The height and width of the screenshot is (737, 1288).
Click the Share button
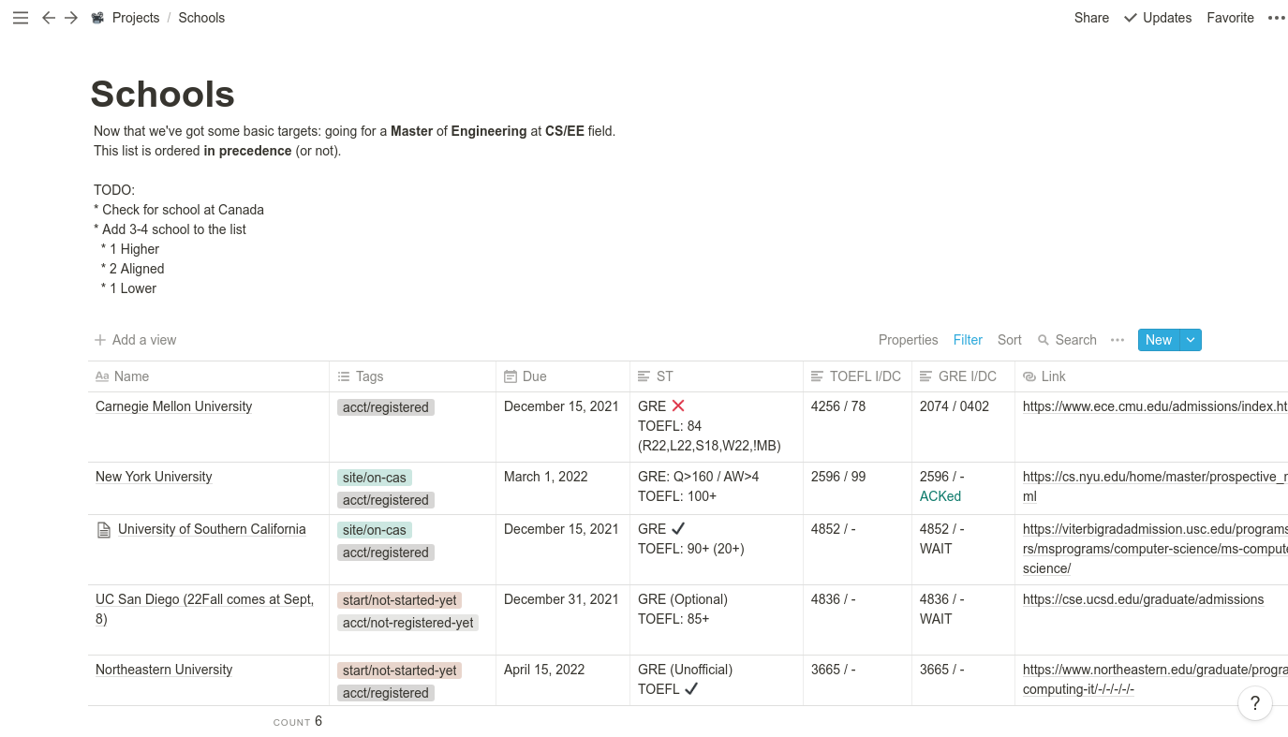coord(1091,18)
